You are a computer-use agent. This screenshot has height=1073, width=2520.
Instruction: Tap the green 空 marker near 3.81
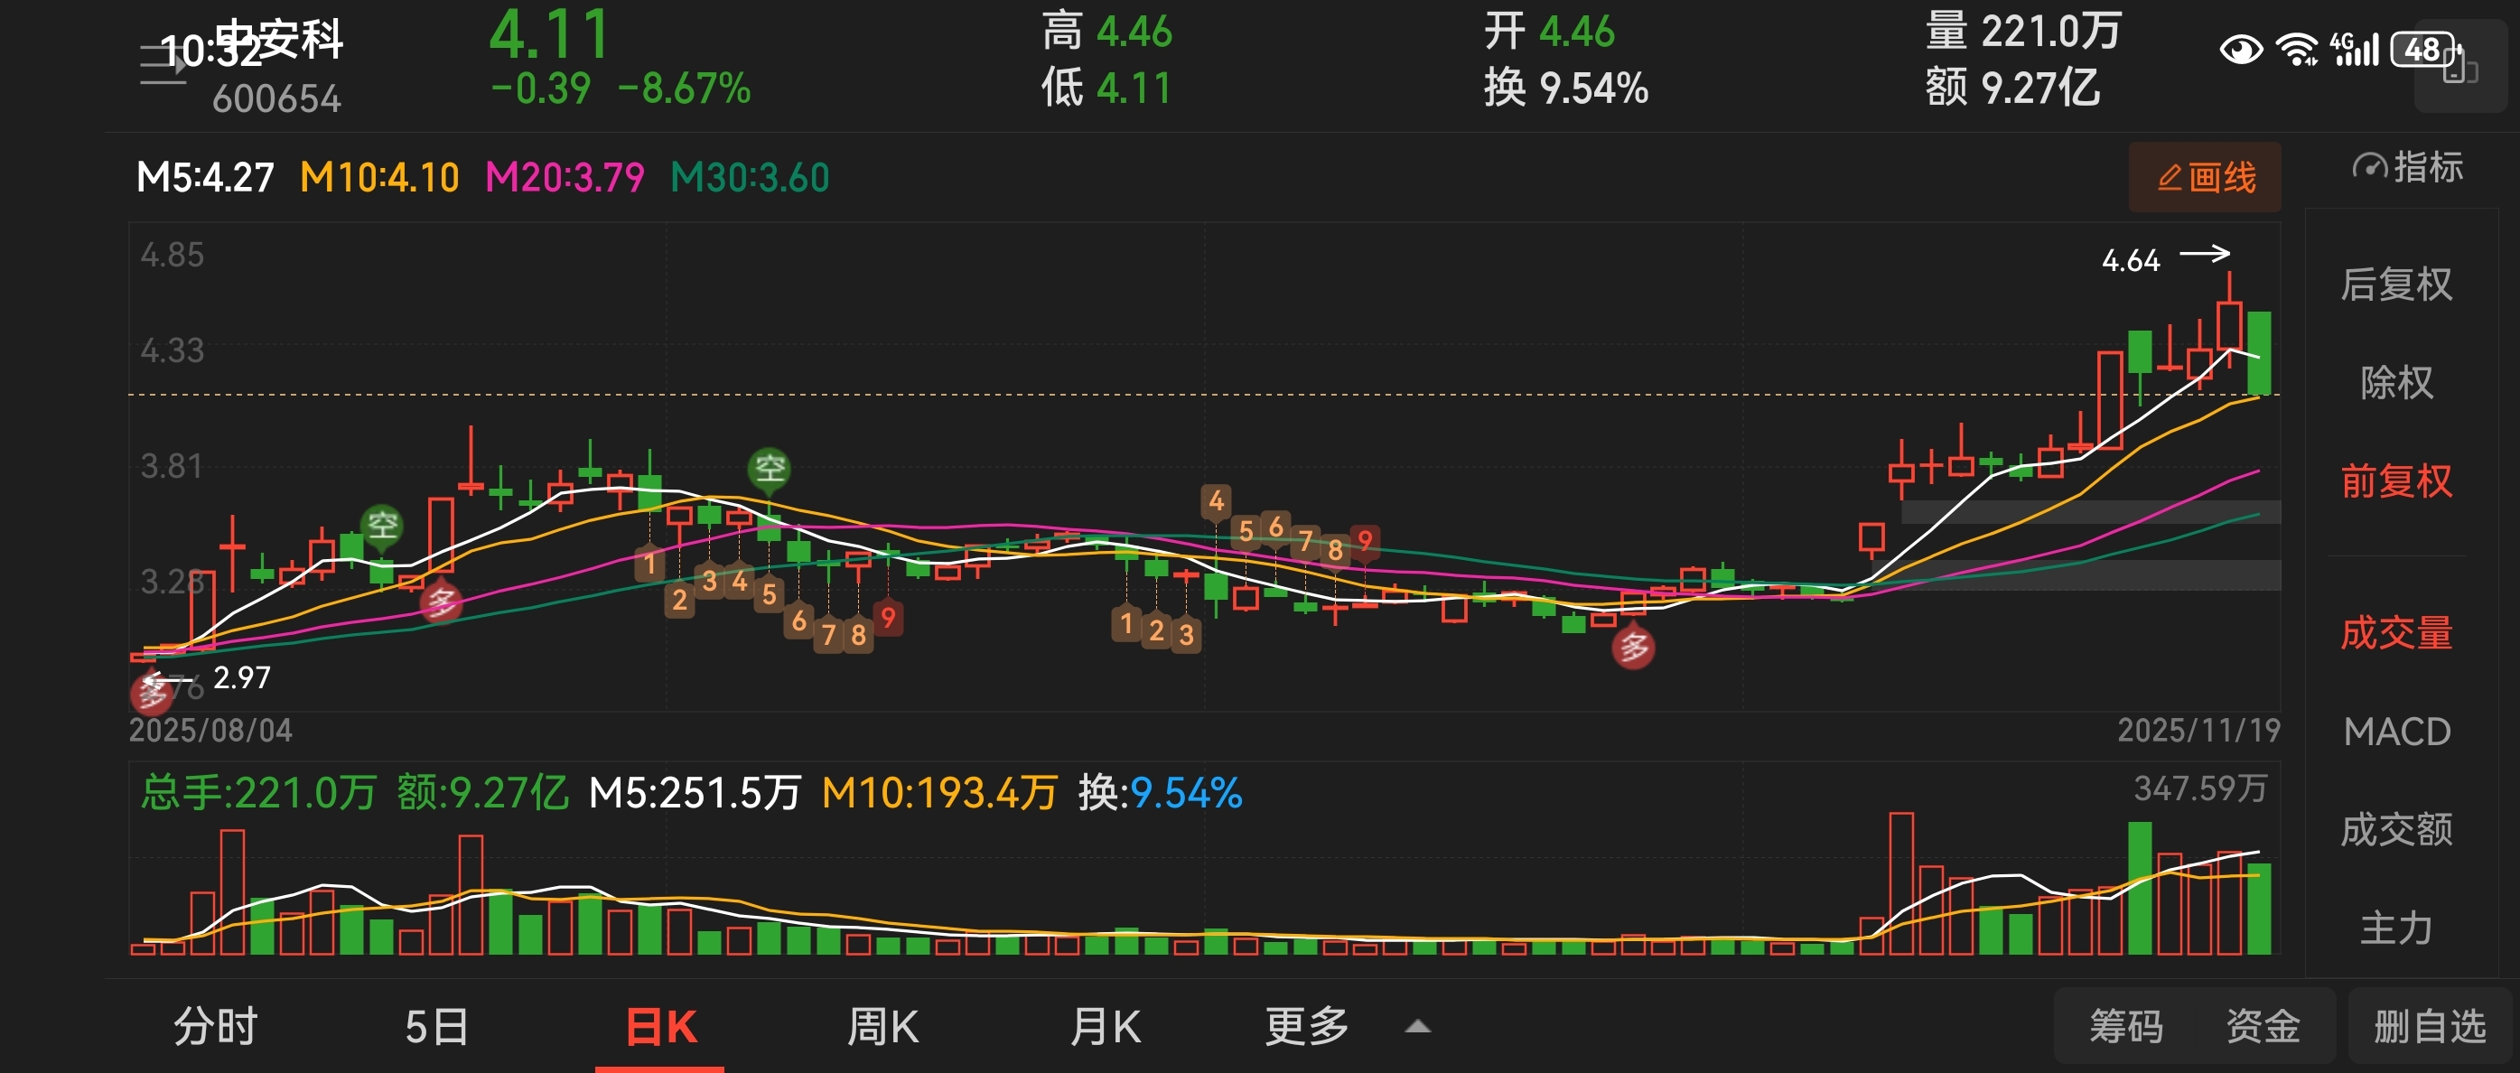pyautogui.click(x=769, y=468)
